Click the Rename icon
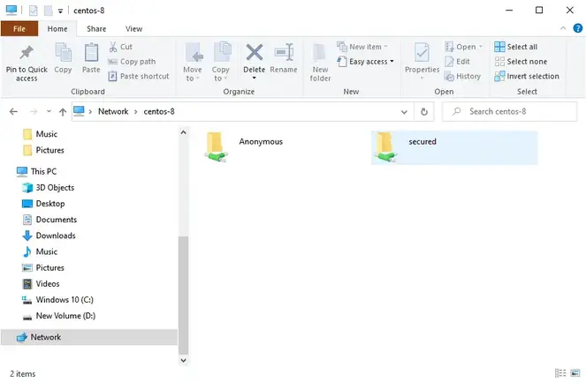586x382 pixels. click(284, 52)
